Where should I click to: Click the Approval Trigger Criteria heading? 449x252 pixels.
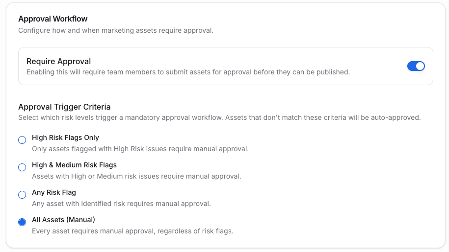pos(64,107)
